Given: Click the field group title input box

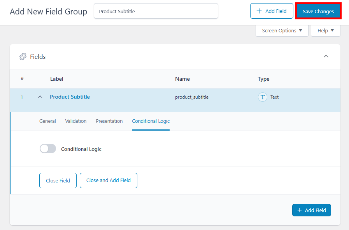Looking at the screenshot, I should coord(156,11).
